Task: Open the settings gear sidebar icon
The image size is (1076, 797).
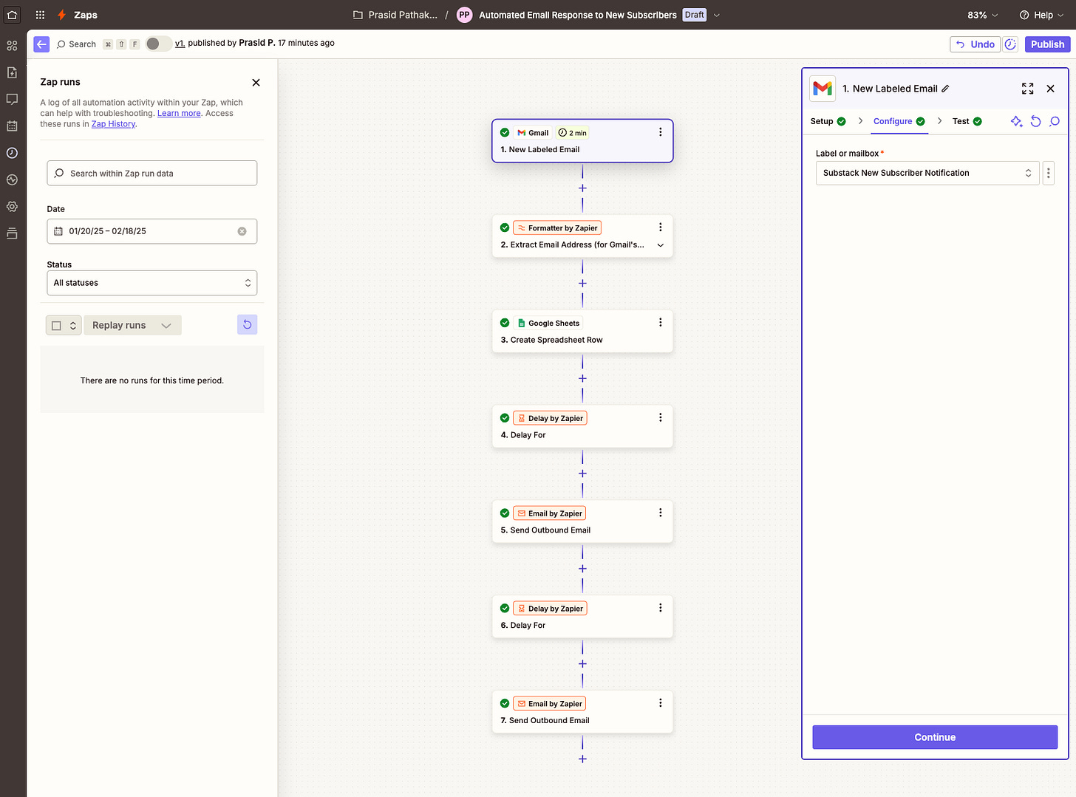Action: coord(12,207)
